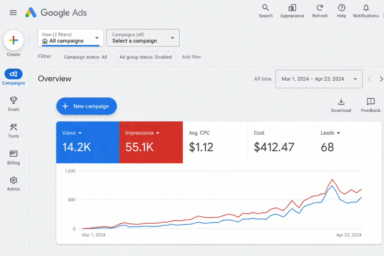The height and width of the screenshot is (256, 384).
Task: Select the blue Views metric tile
Action: pos(88,142)
